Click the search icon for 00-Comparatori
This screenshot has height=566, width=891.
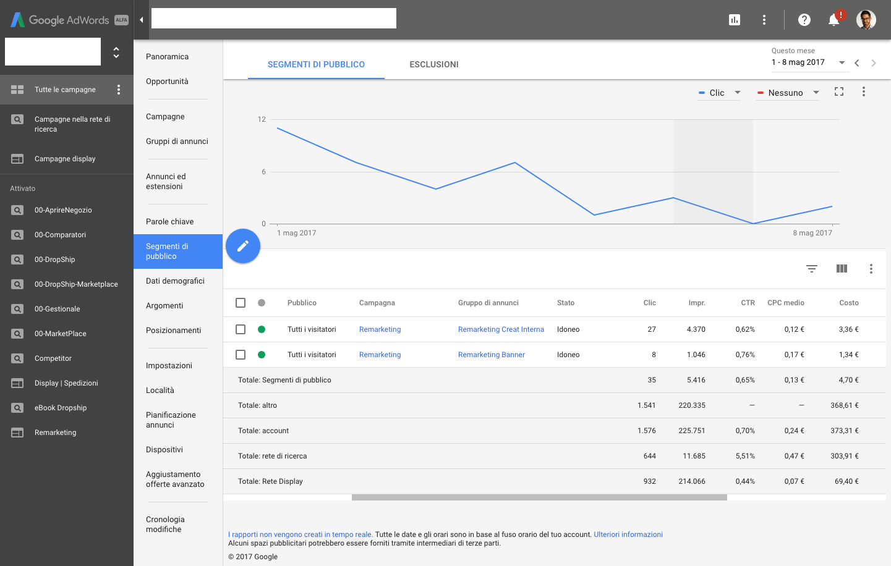[x=17, y=235]
